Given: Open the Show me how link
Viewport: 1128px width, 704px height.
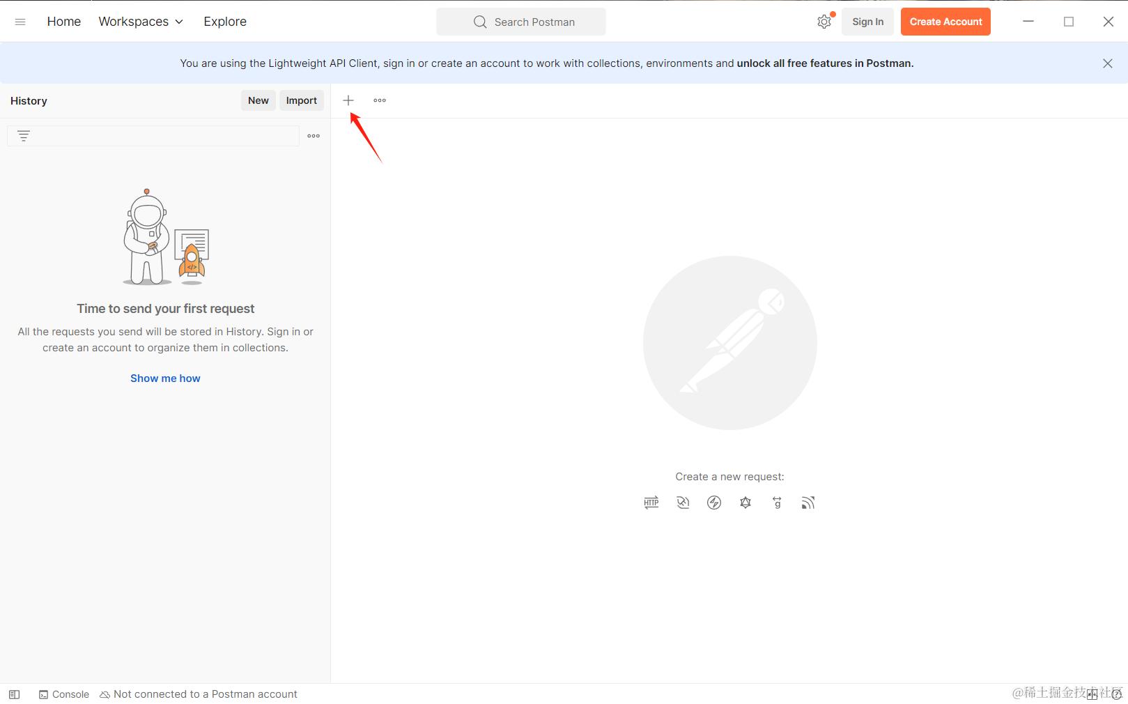Looking at the screenshot, I should 165,378.
